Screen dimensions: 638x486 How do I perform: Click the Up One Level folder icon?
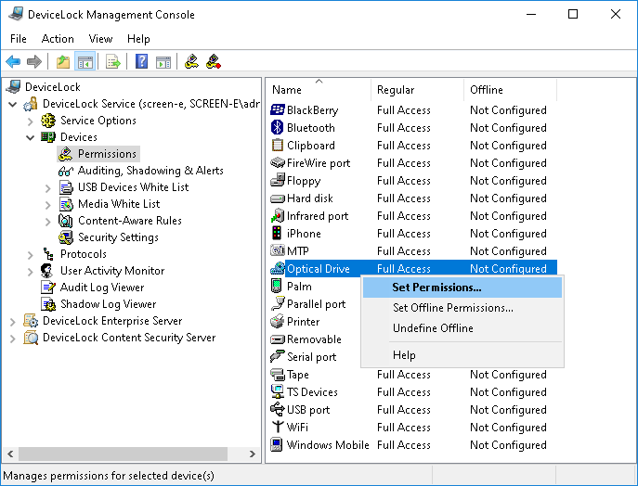pyautogui.click(x=63, y=62)
